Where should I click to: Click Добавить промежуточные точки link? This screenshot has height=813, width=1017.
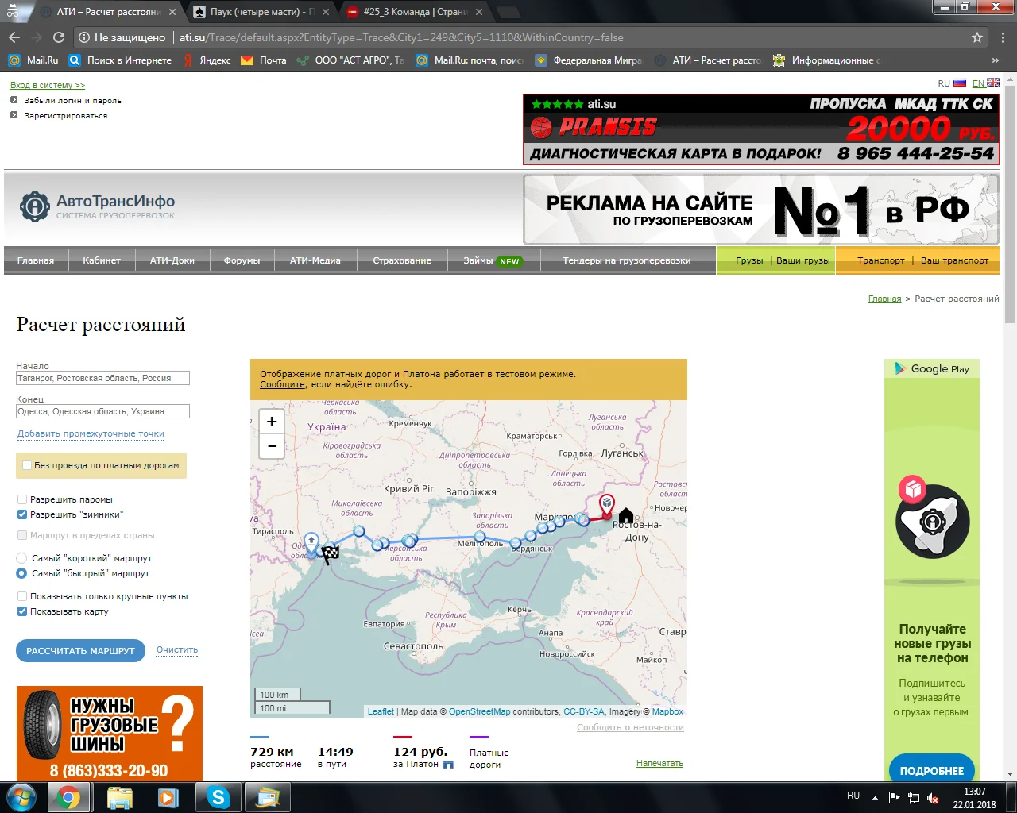[x=91, y=433]
